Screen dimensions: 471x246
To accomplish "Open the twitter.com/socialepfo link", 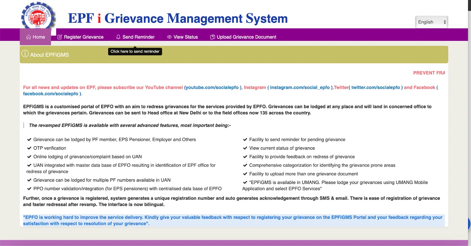I will tap(376, 87).
